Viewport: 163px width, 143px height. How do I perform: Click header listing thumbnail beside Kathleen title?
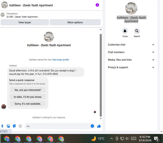tap(5, 5)
